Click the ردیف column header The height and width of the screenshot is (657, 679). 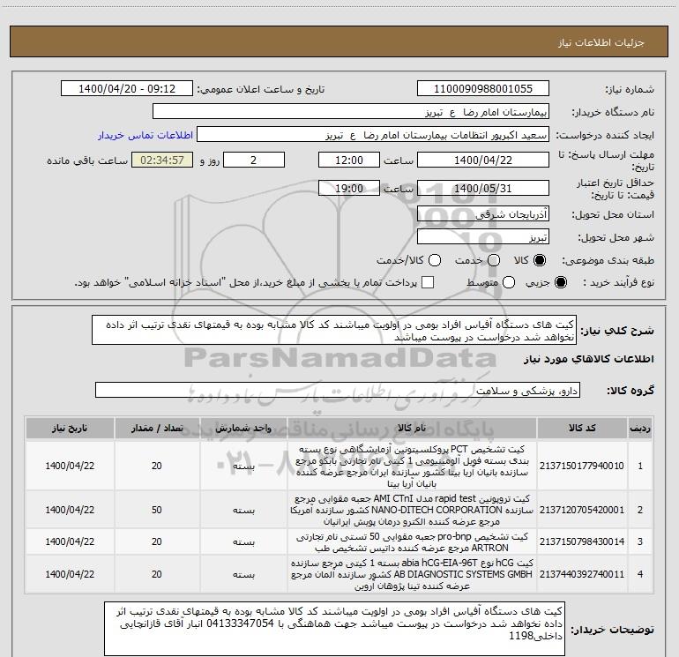(x=640, y=428)
